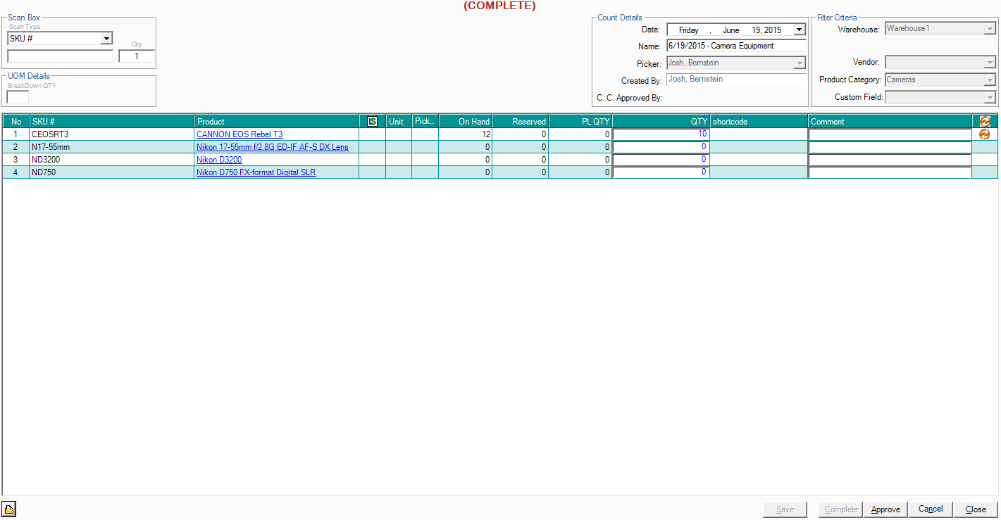
Task: Open the Nikon D3200 product link
Action: tap(219, 160)
